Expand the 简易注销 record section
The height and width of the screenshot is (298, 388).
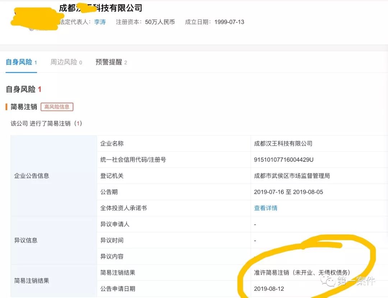pos(23,107)
